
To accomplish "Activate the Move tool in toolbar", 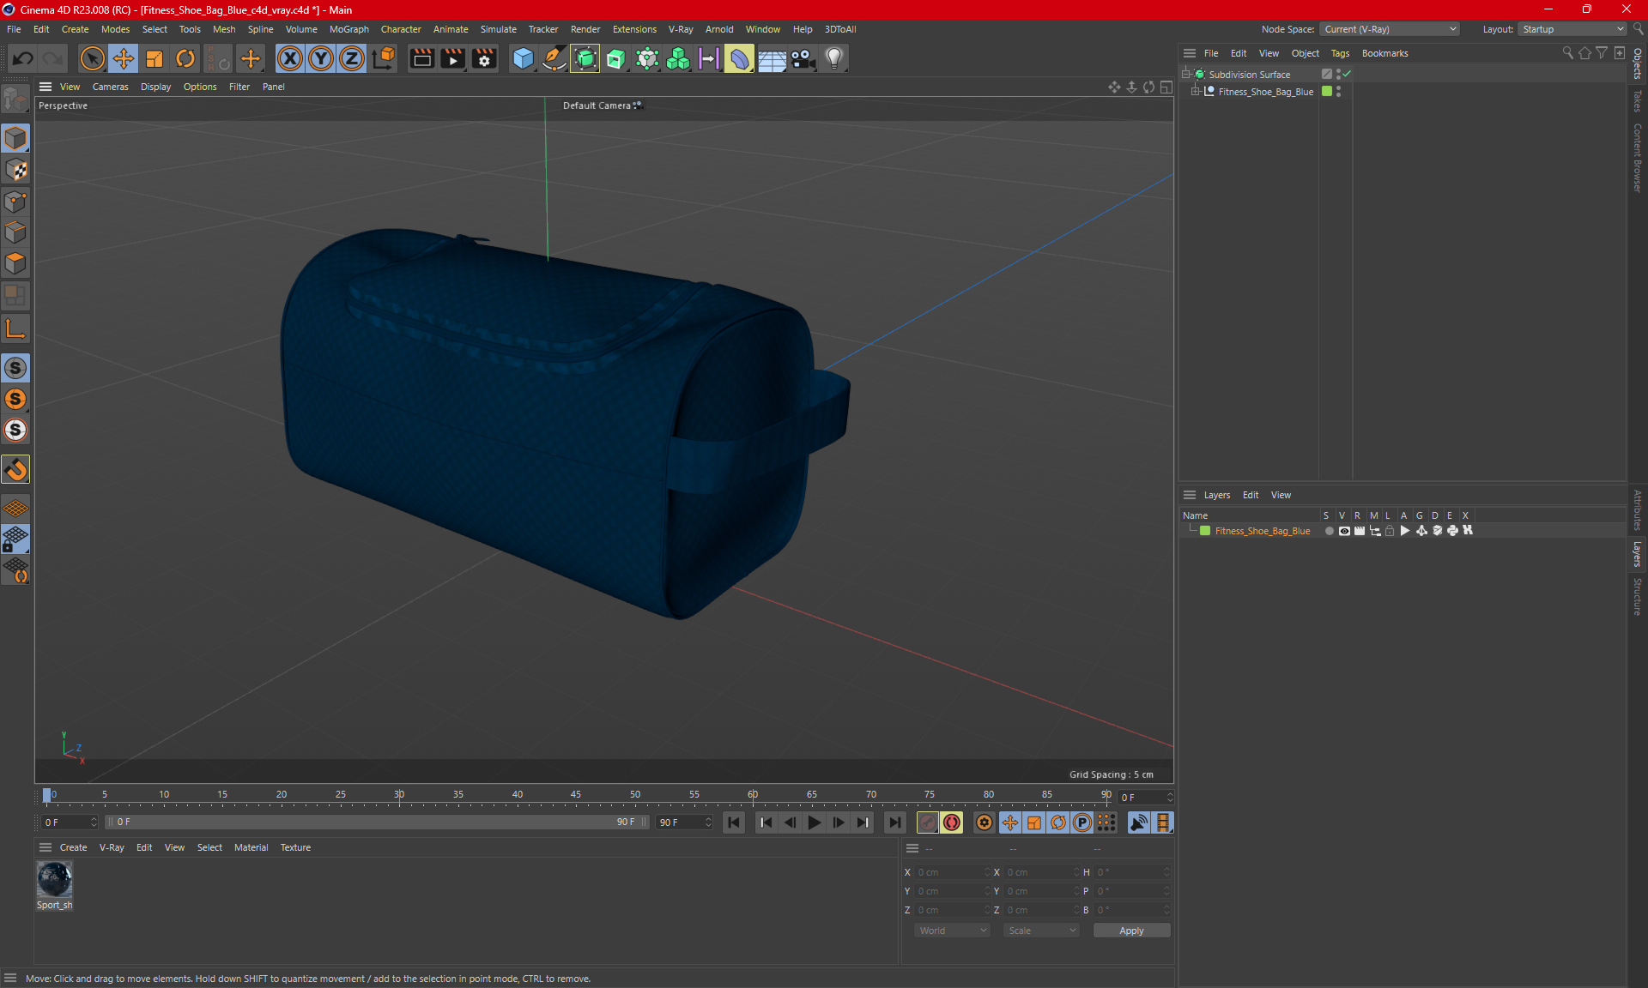I will click(x=124, y=58).
